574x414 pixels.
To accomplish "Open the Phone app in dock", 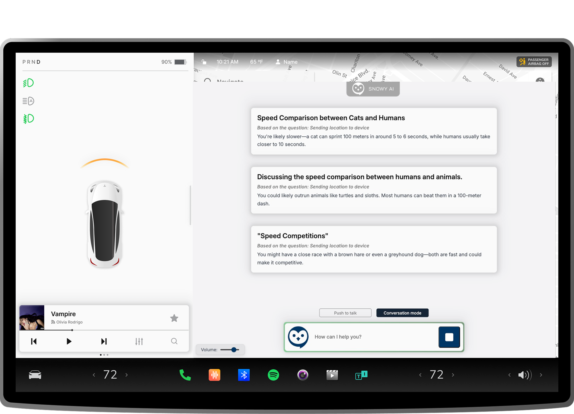I will (x=185, y=375).
